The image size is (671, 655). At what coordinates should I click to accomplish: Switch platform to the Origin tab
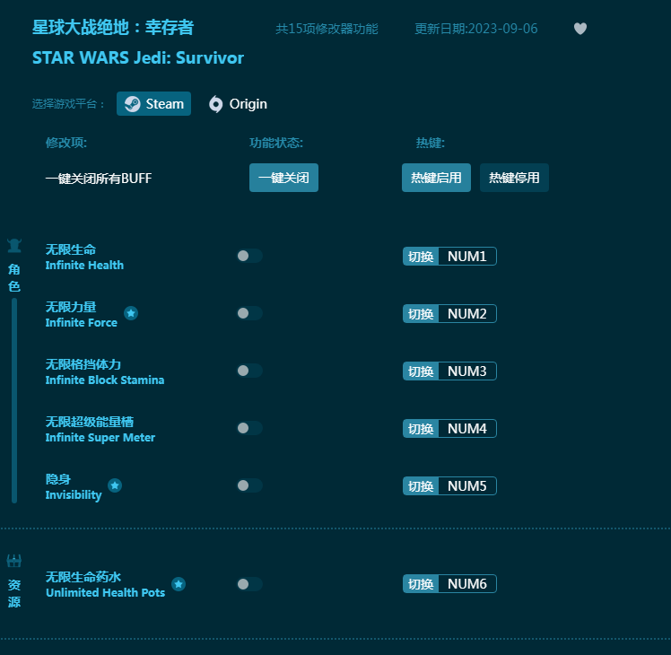point(238,104)
